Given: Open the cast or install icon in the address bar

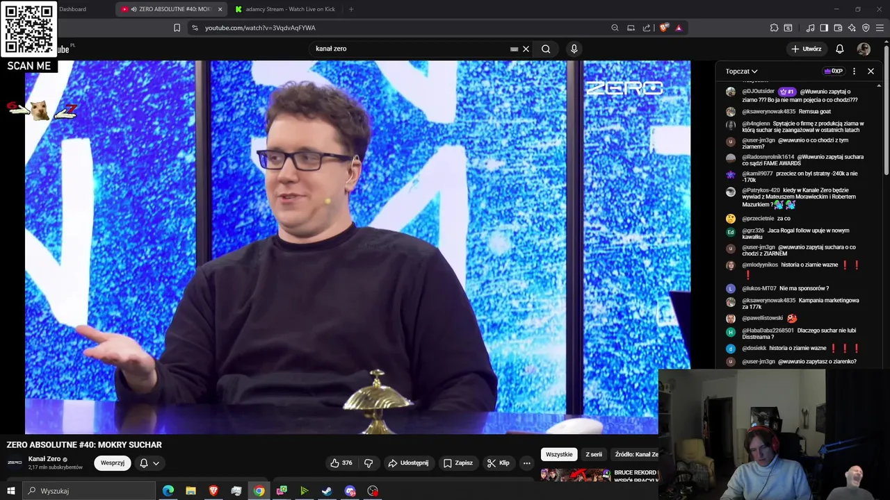Looking at the screenshot, I should pos(631,28).
